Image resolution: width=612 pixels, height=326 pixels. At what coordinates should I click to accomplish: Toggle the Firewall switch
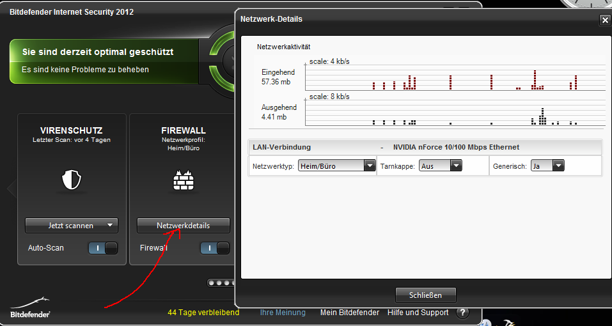[215, 248]
